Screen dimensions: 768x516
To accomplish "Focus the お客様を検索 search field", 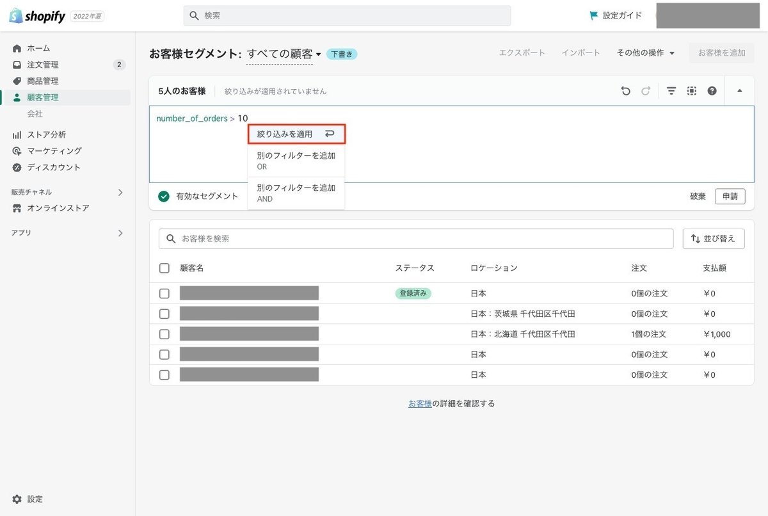I will pyautogui.click(x=416, y=239).
